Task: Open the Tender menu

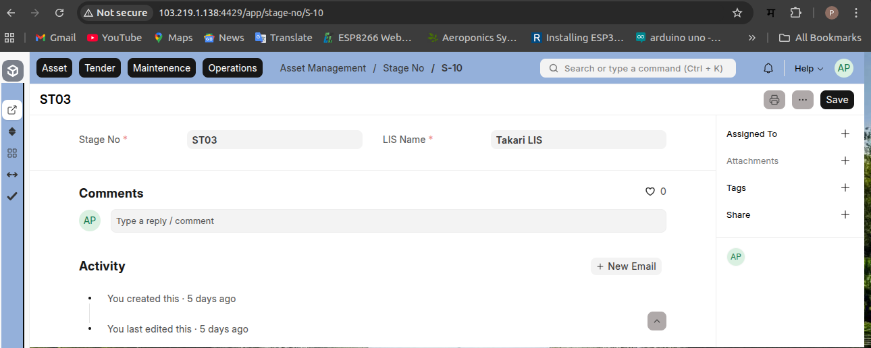Action: [100, 68]
